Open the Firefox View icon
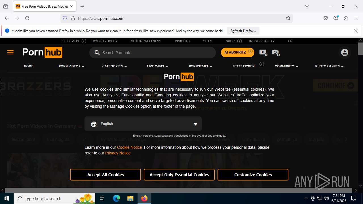This screenshot has height=204, width=363. [x=6, y=6]
